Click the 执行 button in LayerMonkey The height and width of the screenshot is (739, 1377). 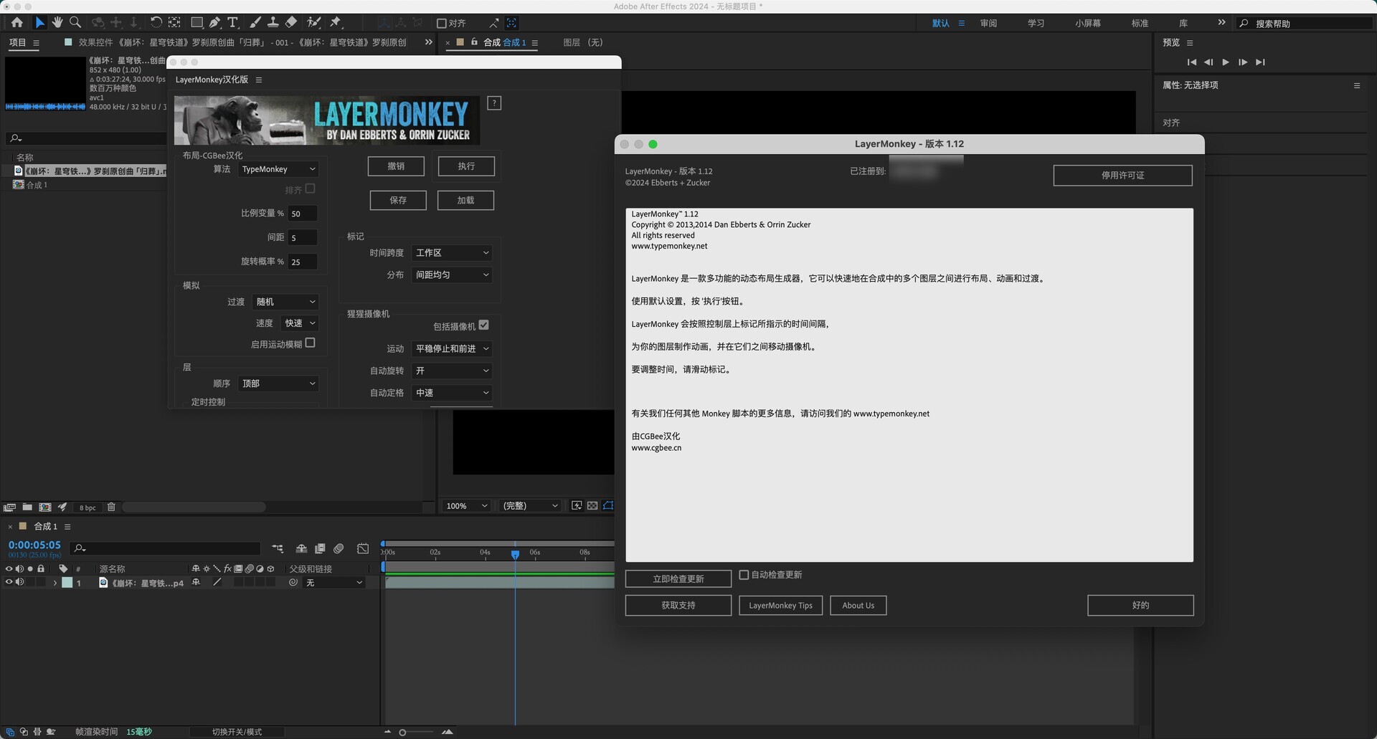pyautogui.click(x=466, y=166)
